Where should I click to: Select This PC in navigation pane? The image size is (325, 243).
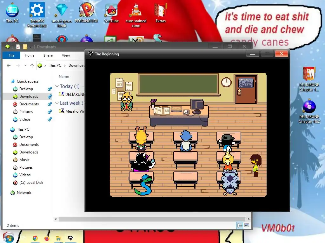click(x=23, y=129)
